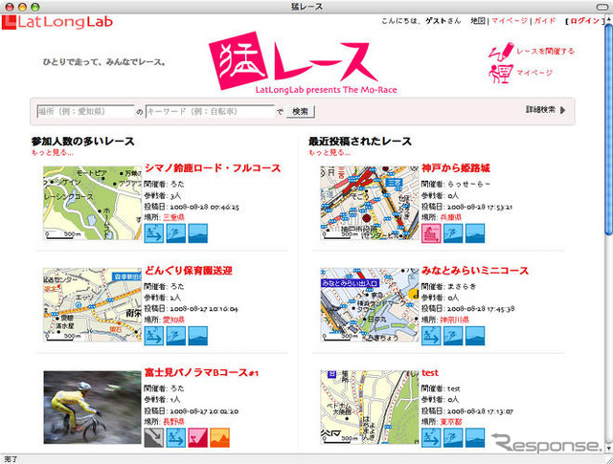This screenshot has height=464, width=613.
Task: Open the レースを開催する link
Action: click(545, 51)
